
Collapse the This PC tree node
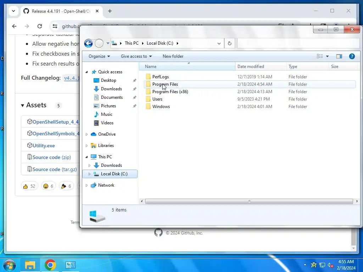[x=87, y=157]
